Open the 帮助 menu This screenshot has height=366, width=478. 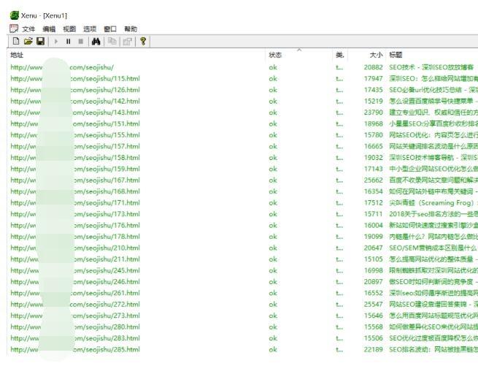(131, 29)
